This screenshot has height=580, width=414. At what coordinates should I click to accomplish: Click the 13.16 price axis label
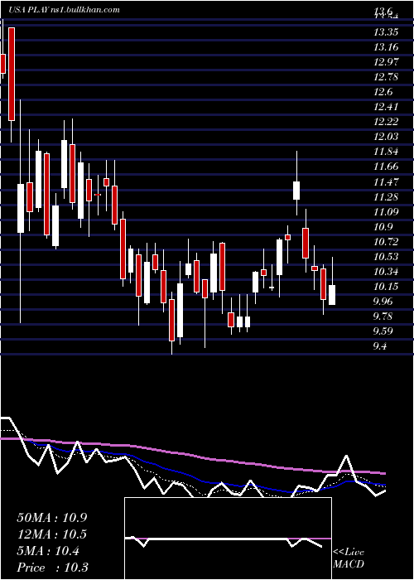click(386, 47)
